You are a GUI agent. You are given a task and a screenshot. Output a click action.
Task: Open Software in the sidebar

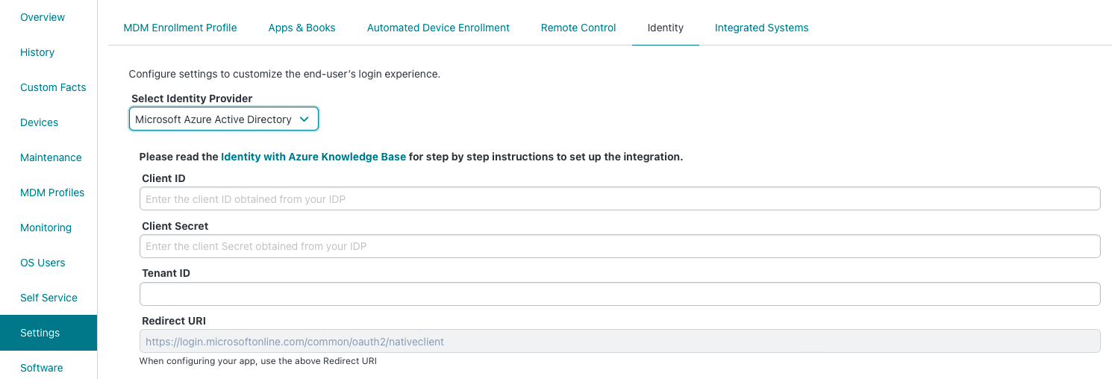[x=41, y=368]
